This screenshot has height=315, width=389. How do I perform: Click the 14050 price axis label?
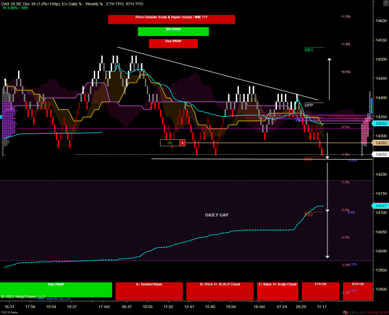(382, 232)
